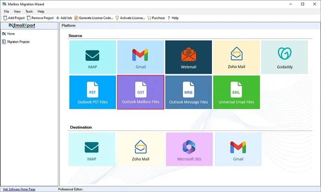
Task: Select Outlook Mailbox Files OST tile
Action: [x=140, y=92]
